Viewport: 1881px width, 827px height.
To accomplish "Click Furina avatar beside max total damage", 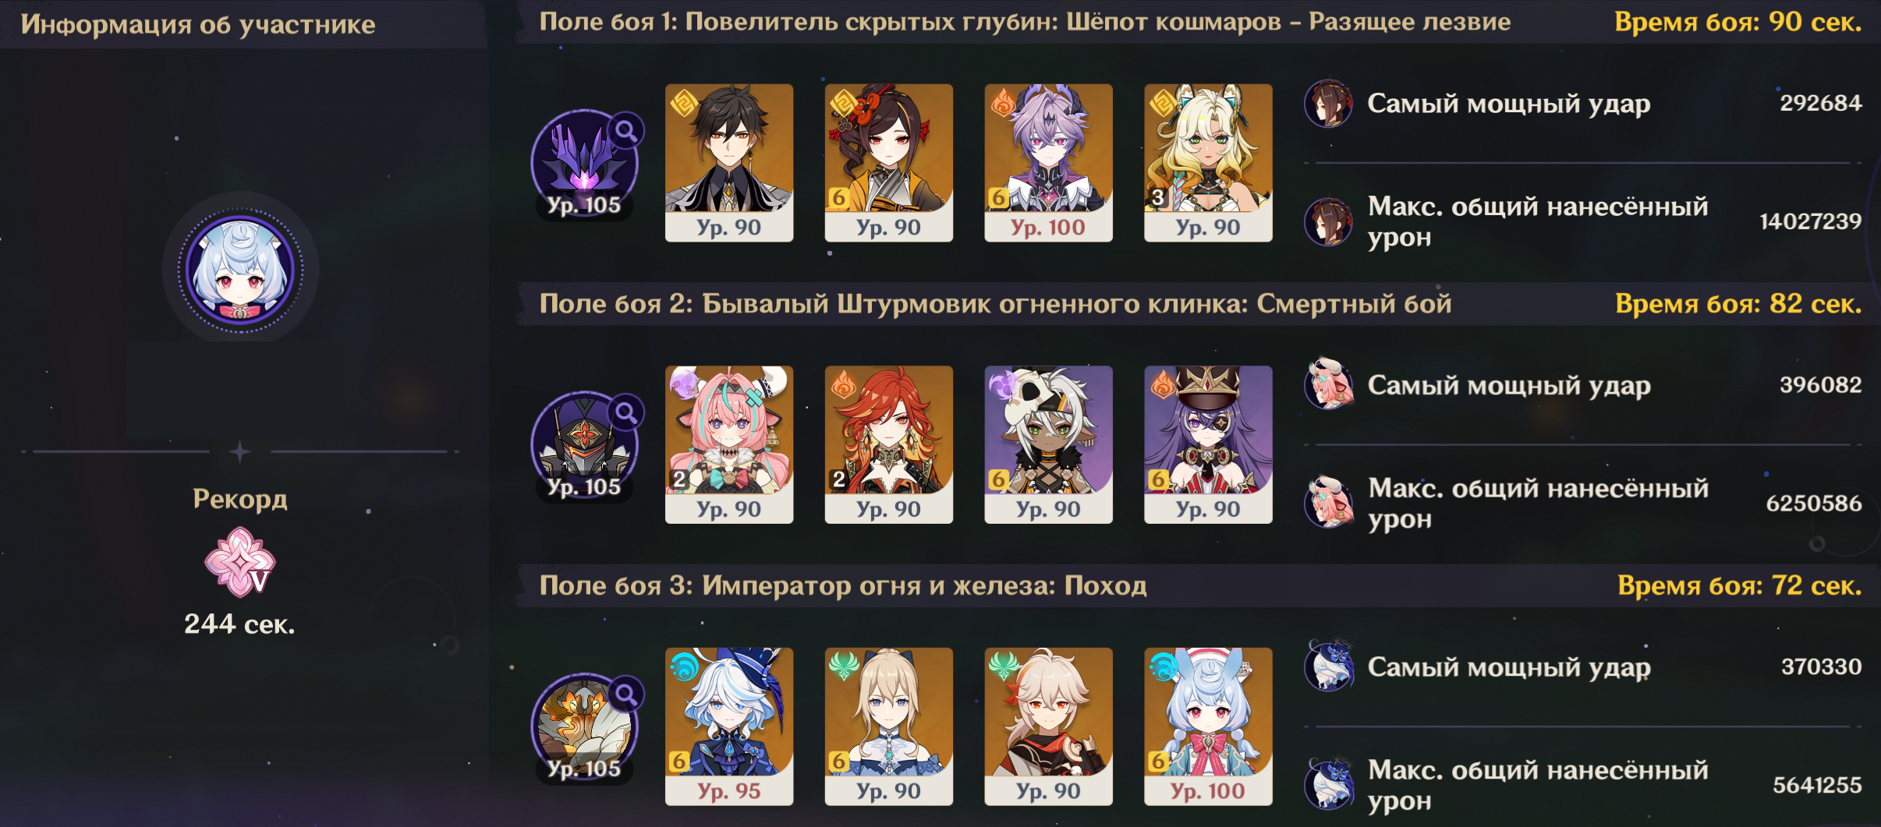I will point(1329,784).
